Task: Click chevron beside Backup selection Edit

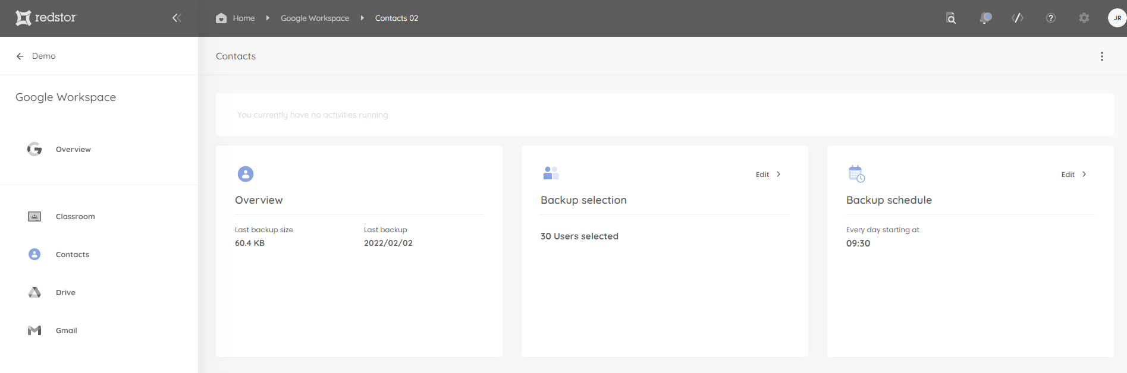Action: pos(778,174)
